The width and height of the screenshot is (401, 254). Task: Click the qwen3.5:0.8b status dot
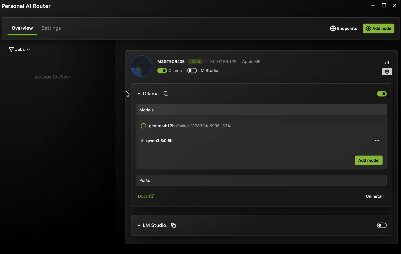[x=142, y=141]
